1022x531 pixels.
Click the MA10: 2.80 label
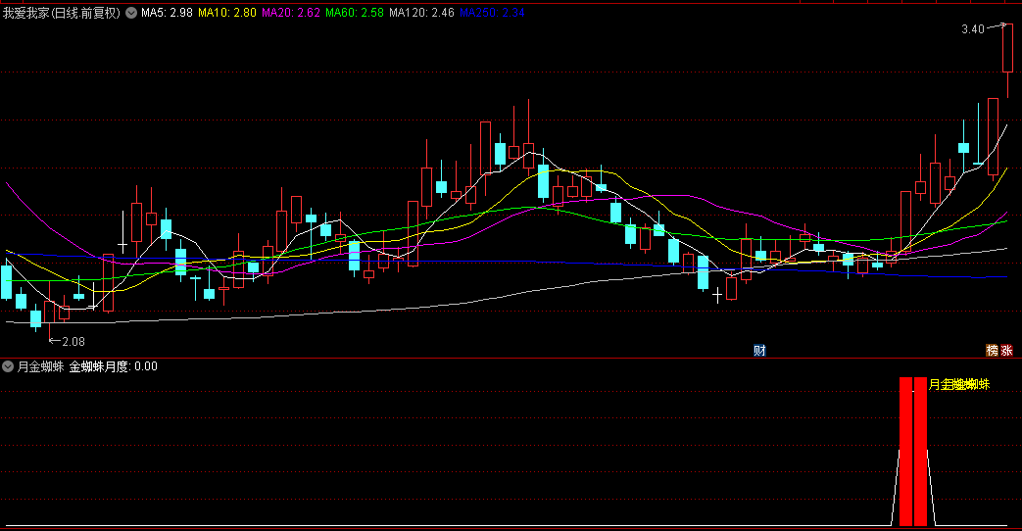[226, 13]
